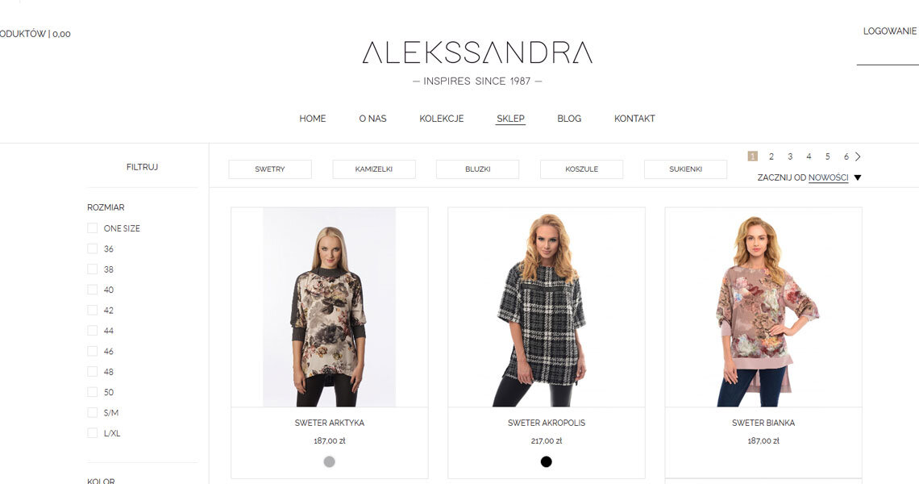This screenshot has height=484, width=919.
Task: Go to next page arrow in pagination
Action: 858,156
